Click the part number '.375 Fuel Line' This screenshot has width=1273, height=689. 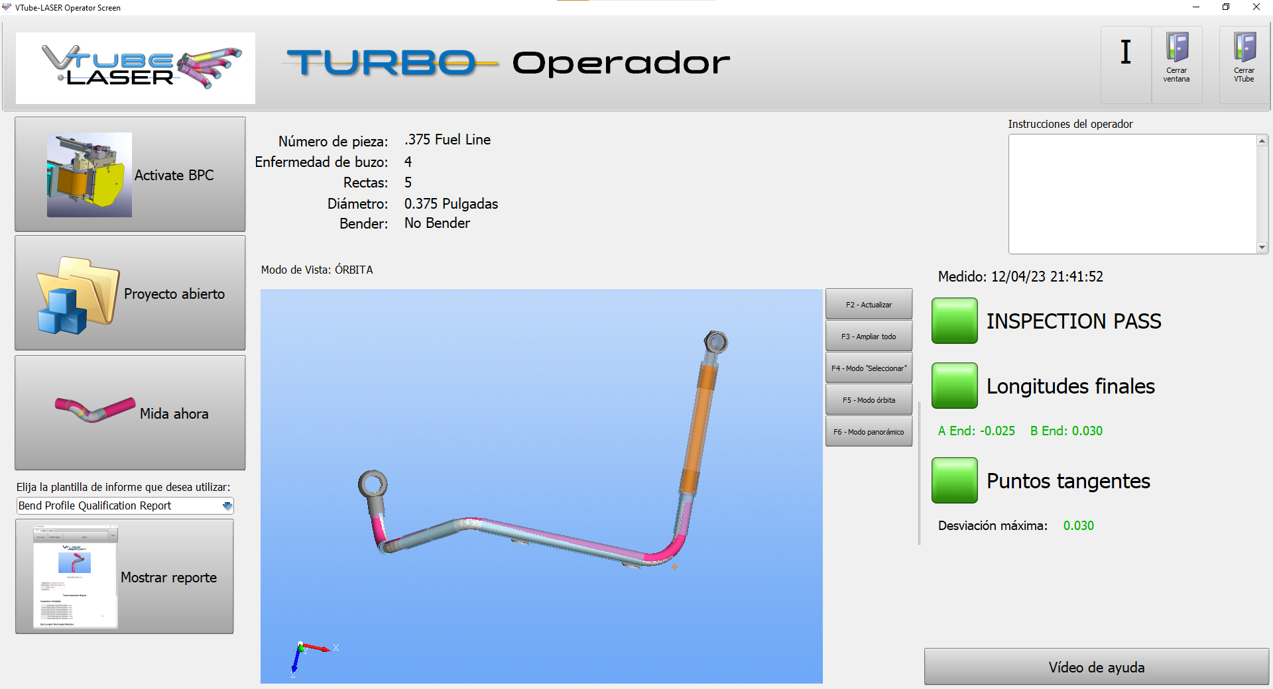(x=448, y=140)
